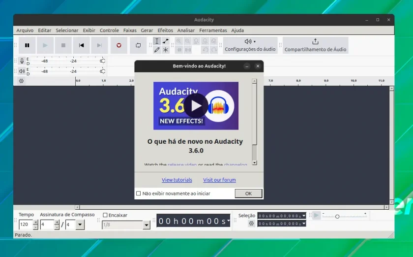
Task: Skip to start of the project
Action: [82, 45]
